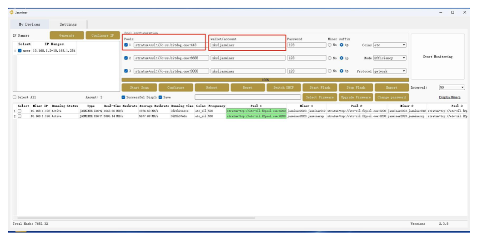Click the Upgrade Firmware button

(356, 97)
